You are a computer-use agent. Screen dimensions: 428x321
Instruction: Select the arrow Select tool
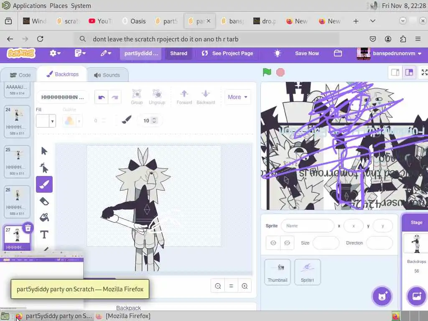(x=44, y=151)
